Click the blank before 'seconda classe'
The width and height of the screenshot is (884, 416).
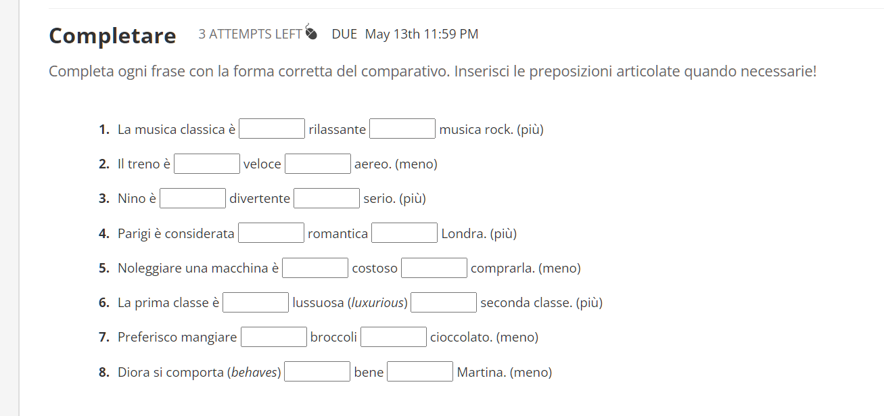click(444, 302)
